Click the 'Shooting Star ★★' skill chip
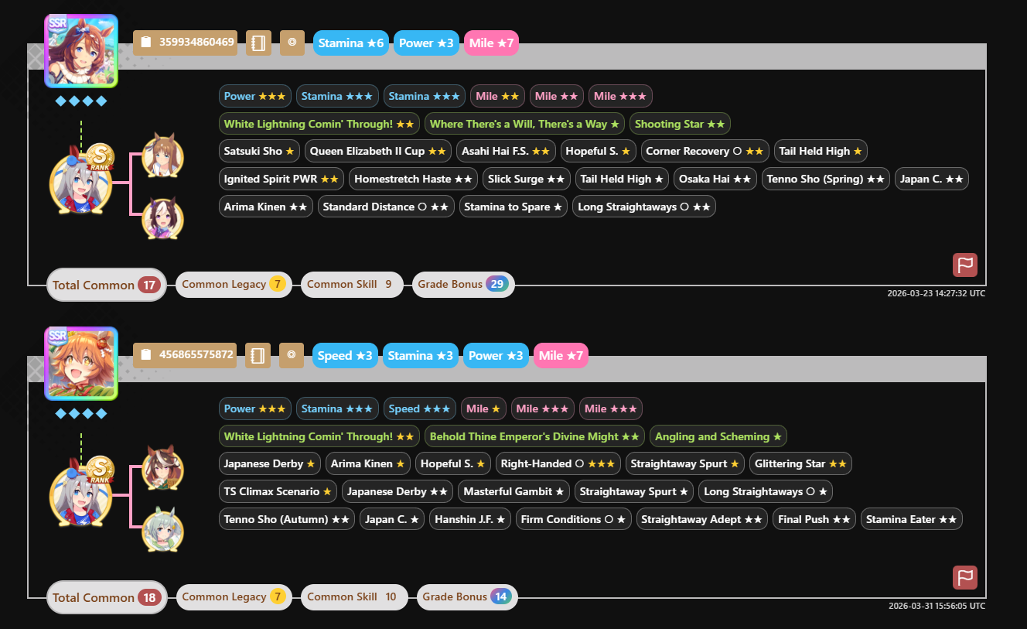Image resolution: width=1027 pixels, height=629 pixels. coord(680,124)
